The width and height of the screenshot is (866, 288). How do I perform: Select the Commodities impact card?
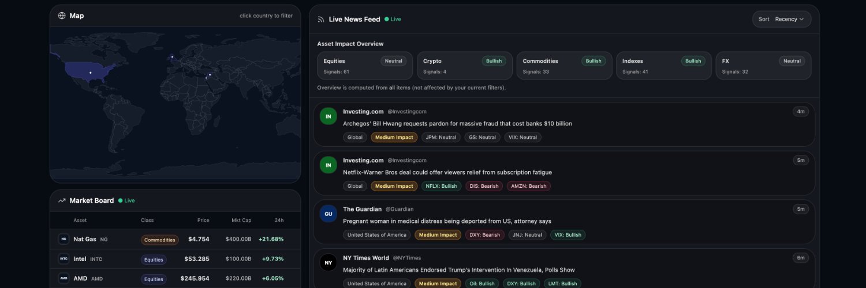tap(564, 66)
